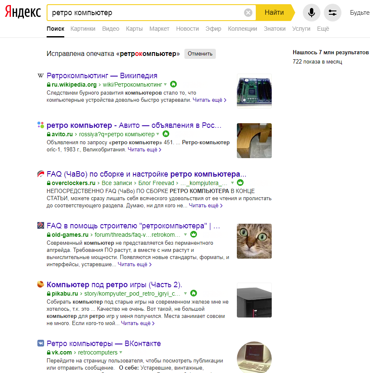This screenshot has height=373, width=370.
Task: Open the round old computer thumbnail
Action: (x=254, y=357)
